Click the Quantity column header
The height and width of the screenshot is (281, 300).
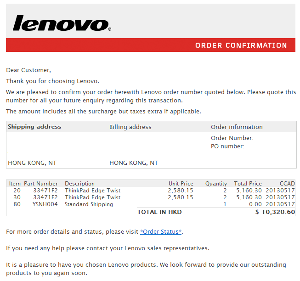[x=216, y=184]
